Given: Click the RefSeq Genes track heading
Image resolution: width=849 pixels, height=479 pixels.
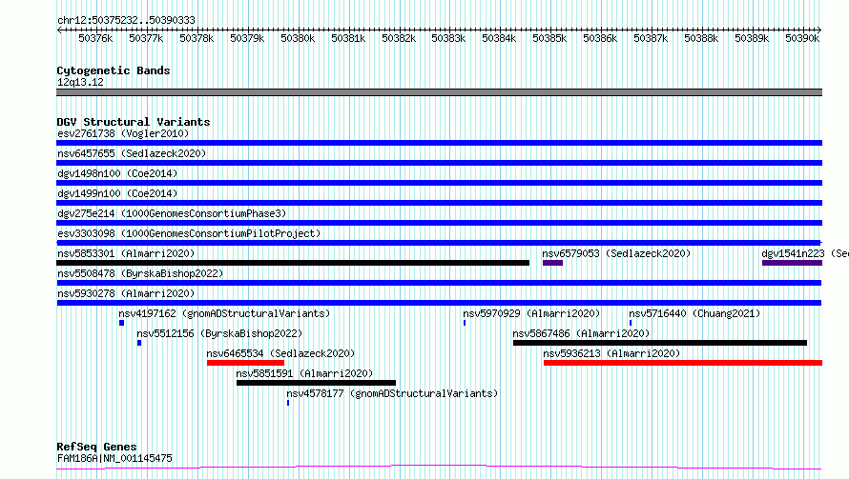Looking at the screenshot, I should click(96, 447).
